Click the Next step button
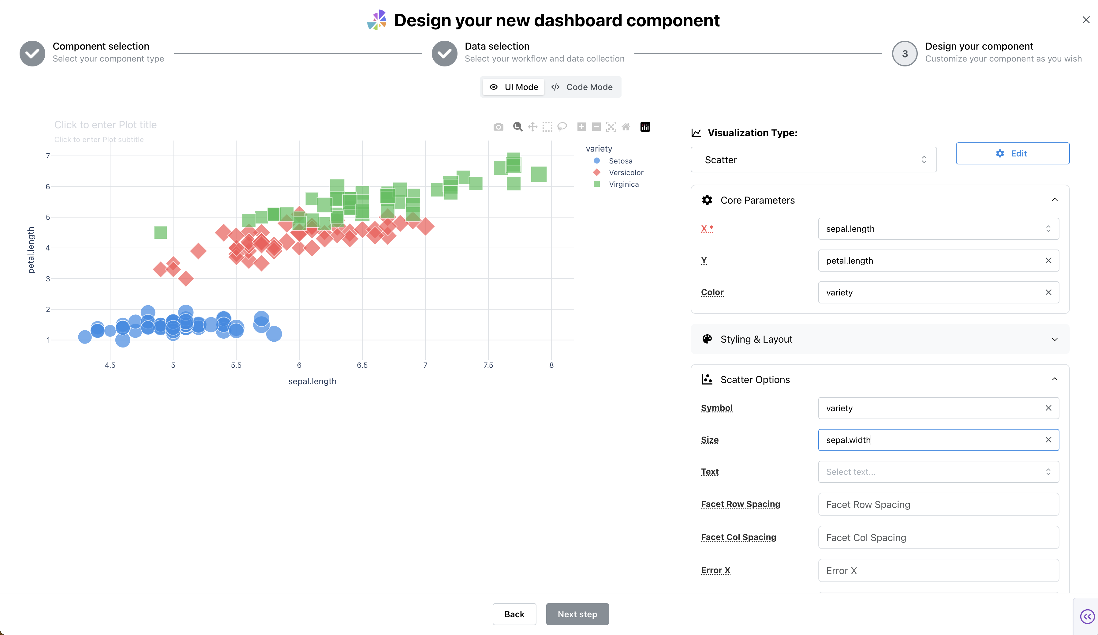 (x=577, y=614)
